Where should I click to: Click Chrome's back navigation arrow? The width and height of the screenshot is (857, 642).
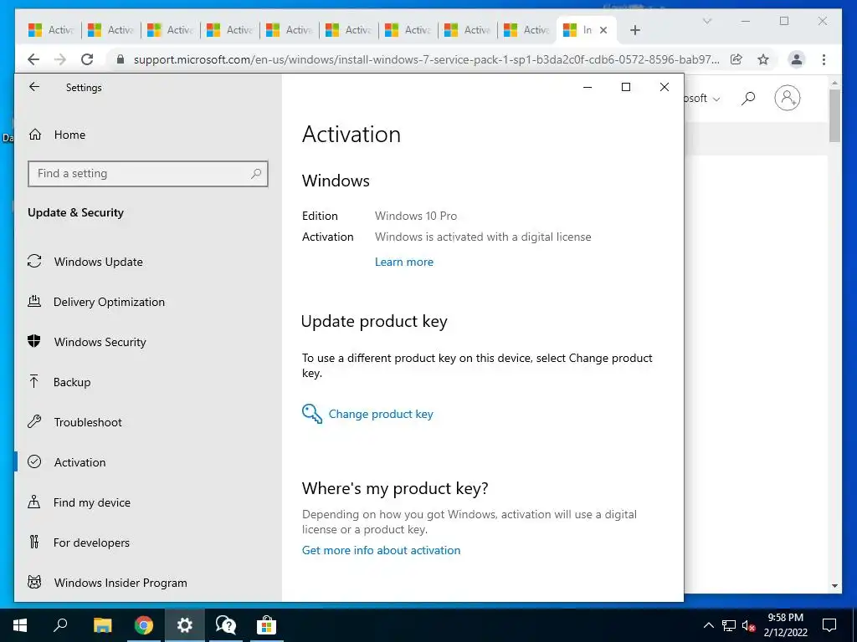tap(33, 59)
